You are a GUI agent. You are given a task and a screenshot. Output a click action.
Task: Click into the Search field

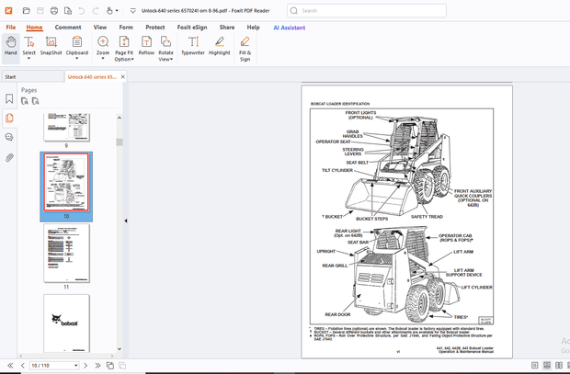click(367, 10)
